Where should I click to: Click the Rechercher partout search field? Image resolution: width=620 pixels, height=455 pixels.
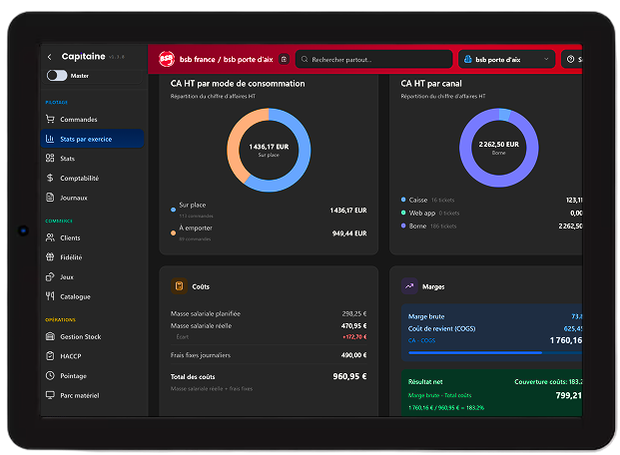point(373,59)
